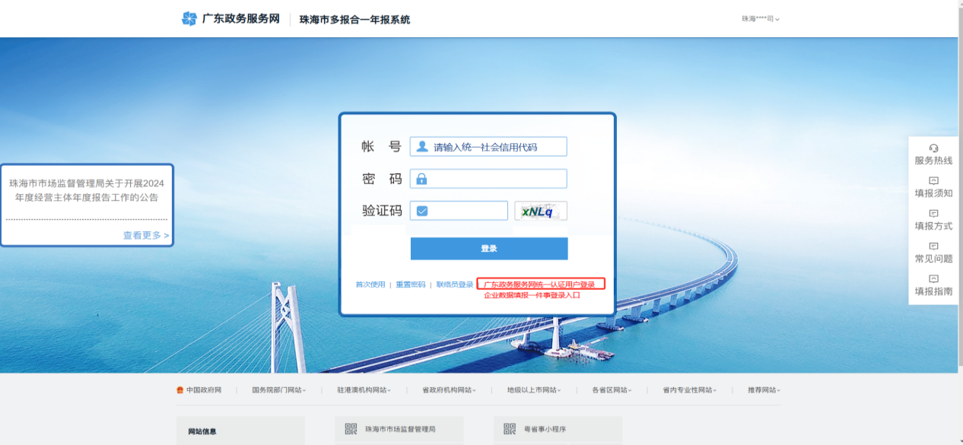Viewport: 963px width, 445px height.
Task: Open the 推荐网站 menu
Action: 764,390
